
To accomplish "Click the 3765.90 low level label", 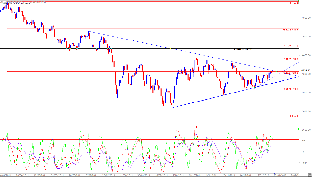I will click(294, 116).
